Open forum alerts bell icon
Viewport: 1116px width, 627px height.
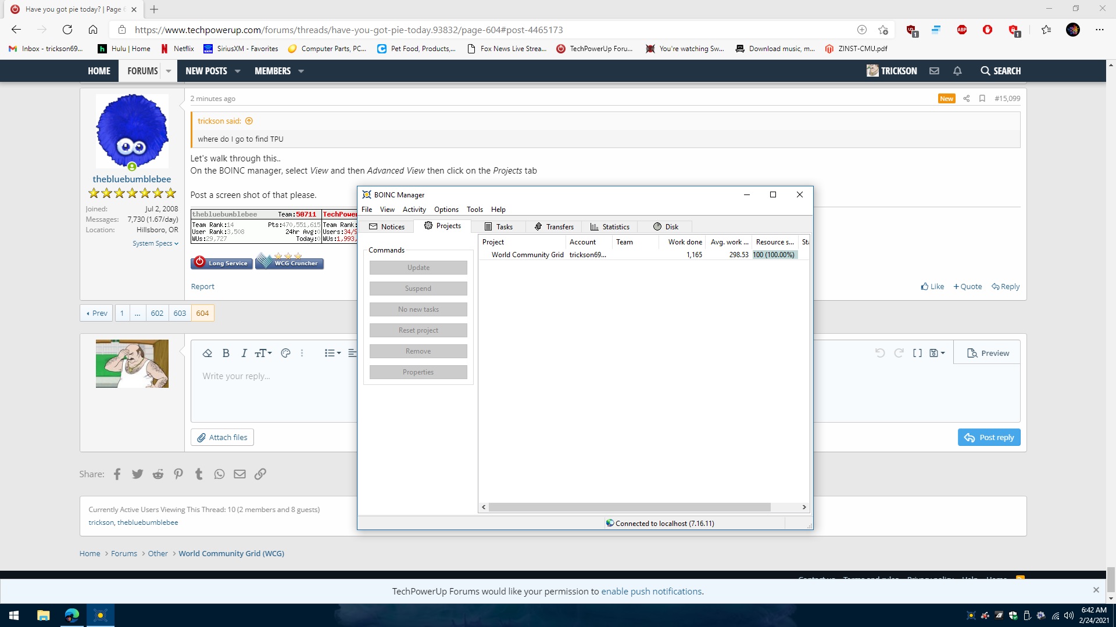[x=957, y=71]
